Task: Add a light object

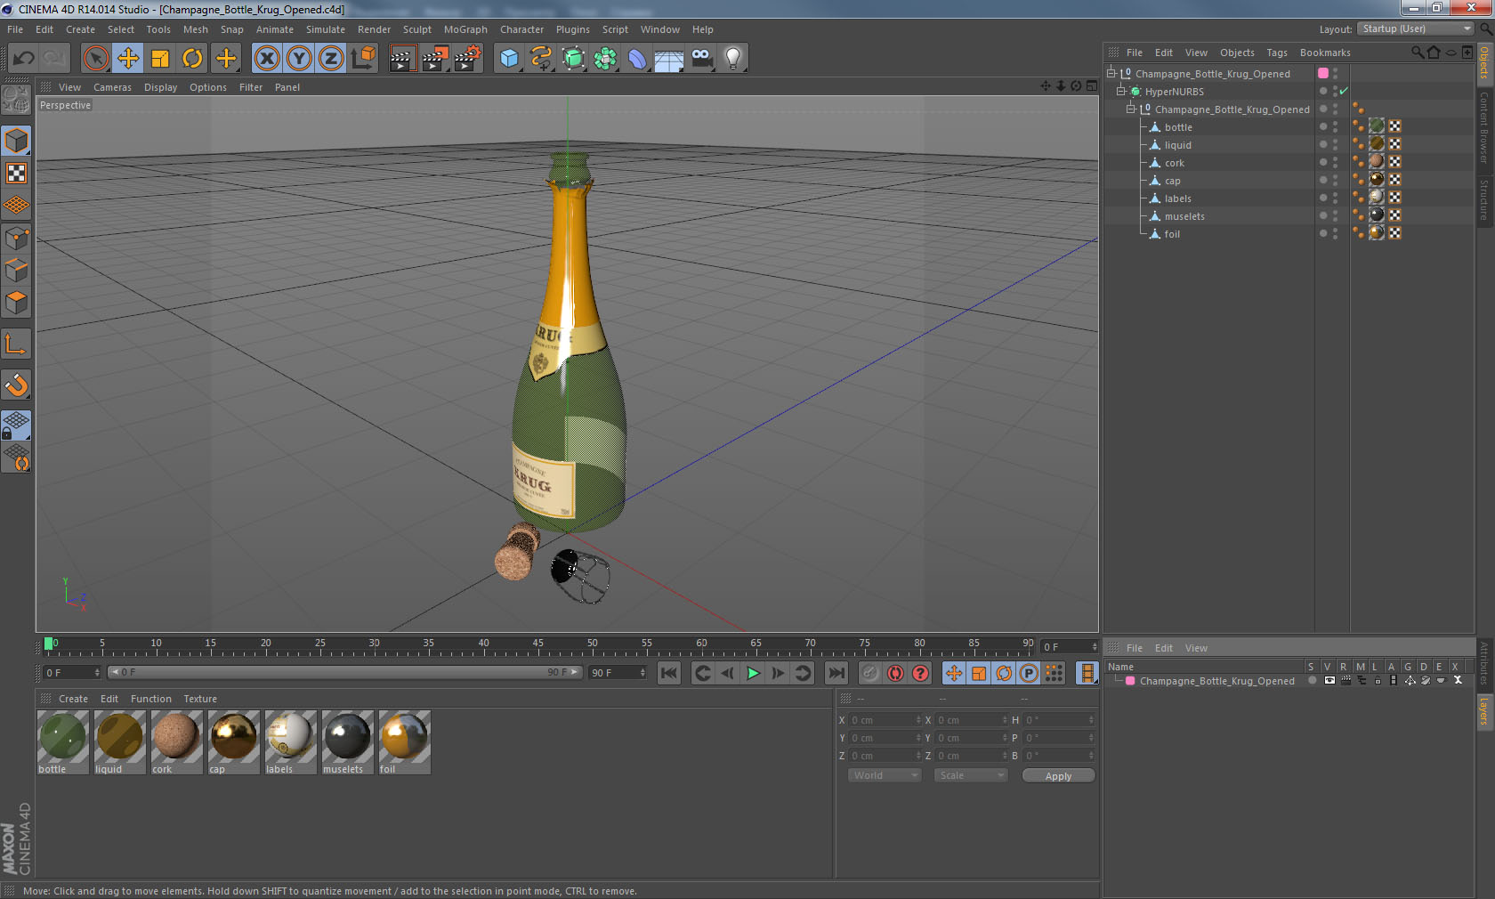Action: click(733, 59)
